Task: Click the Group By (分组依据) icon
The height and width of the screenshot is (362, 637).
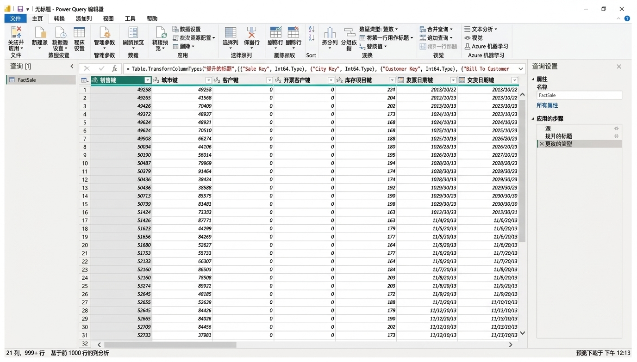Action: pyautogui.click(x=349, y=32)
